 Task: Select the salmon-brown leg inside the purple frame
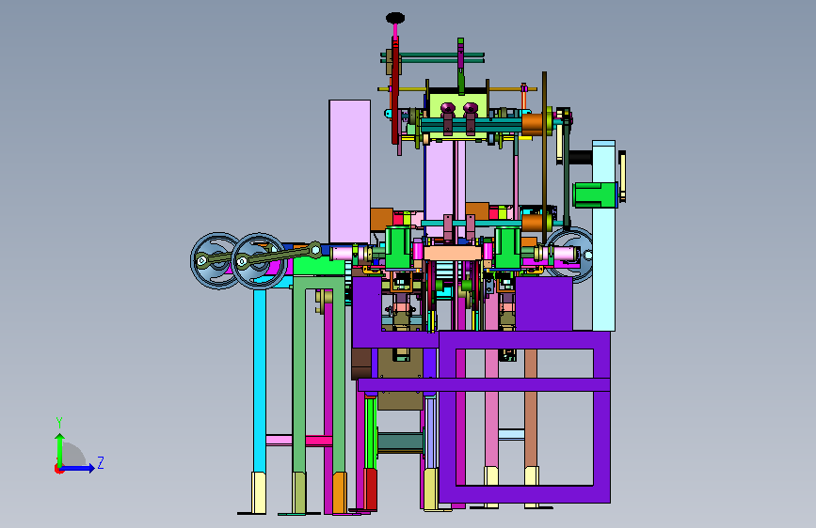pyautogui.click(x=531, y=408)
